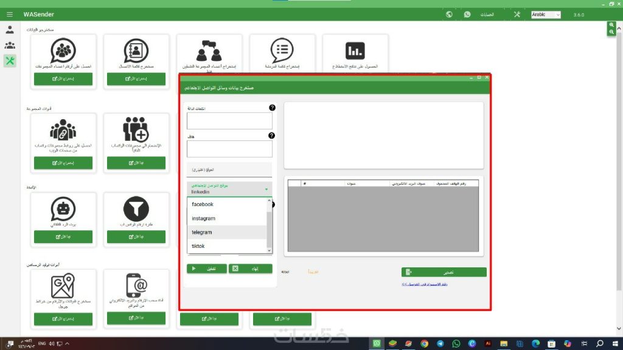Click the keywords input box in the dialog
Screen dimensions: 623x350
tap(229, 121)
